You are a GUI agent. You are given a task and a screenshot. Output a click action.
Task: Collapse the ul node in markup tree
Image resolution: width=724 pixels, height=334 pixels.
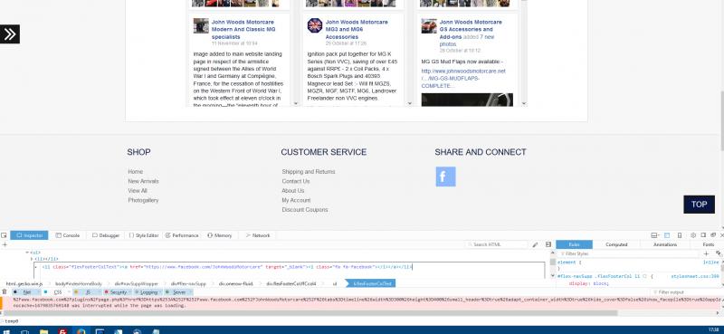click(x=27, y=253)
